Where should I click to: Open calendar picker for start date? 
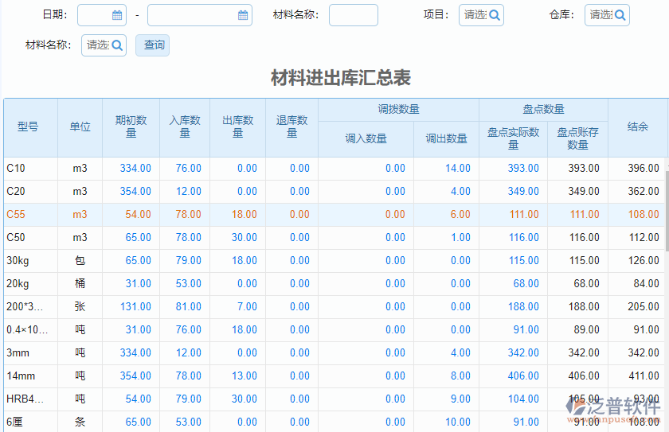117,15
